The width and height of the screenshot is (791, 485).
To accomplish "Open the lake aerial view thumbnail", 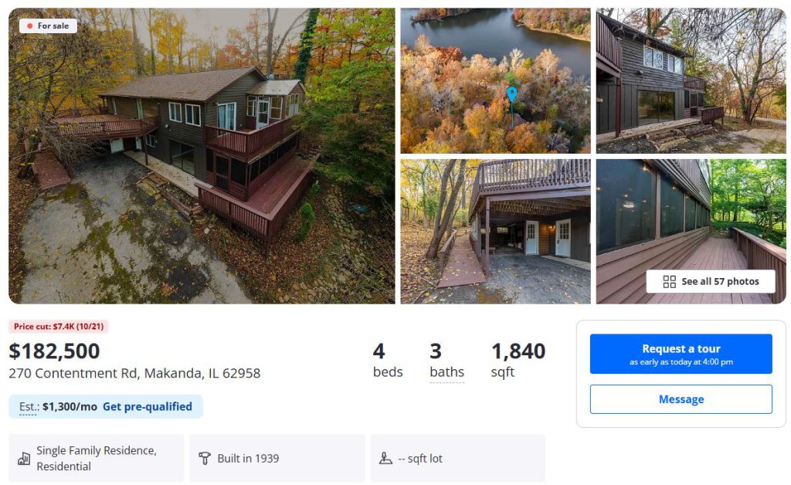I will coord(495,80).
